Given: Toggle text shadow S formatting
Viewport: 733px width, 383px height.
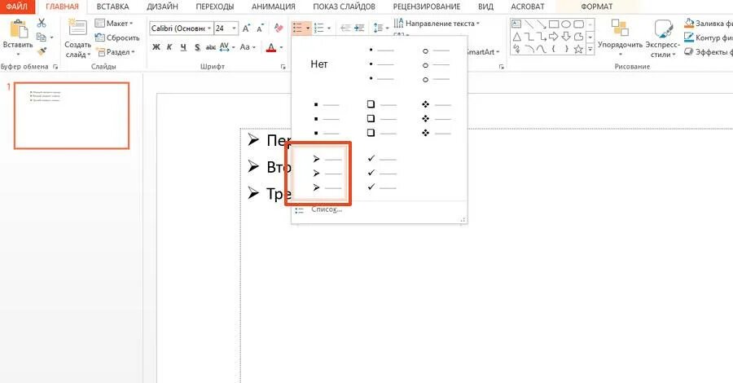Looking at the screenshot, I should [197, 47].
